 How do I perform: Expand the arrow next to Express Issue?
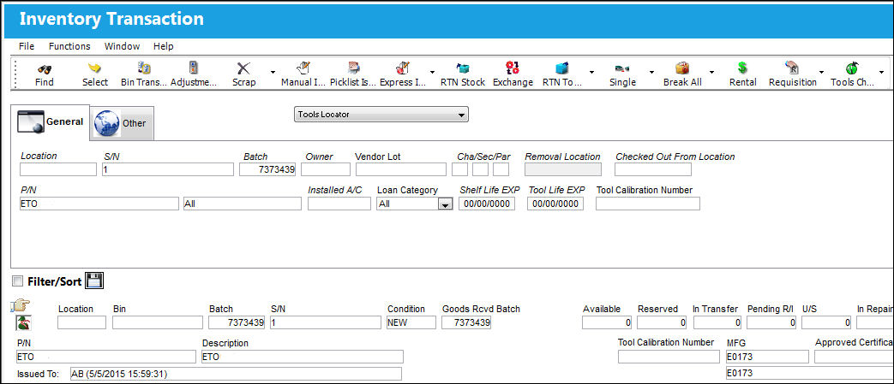click(x=432, y=72)
